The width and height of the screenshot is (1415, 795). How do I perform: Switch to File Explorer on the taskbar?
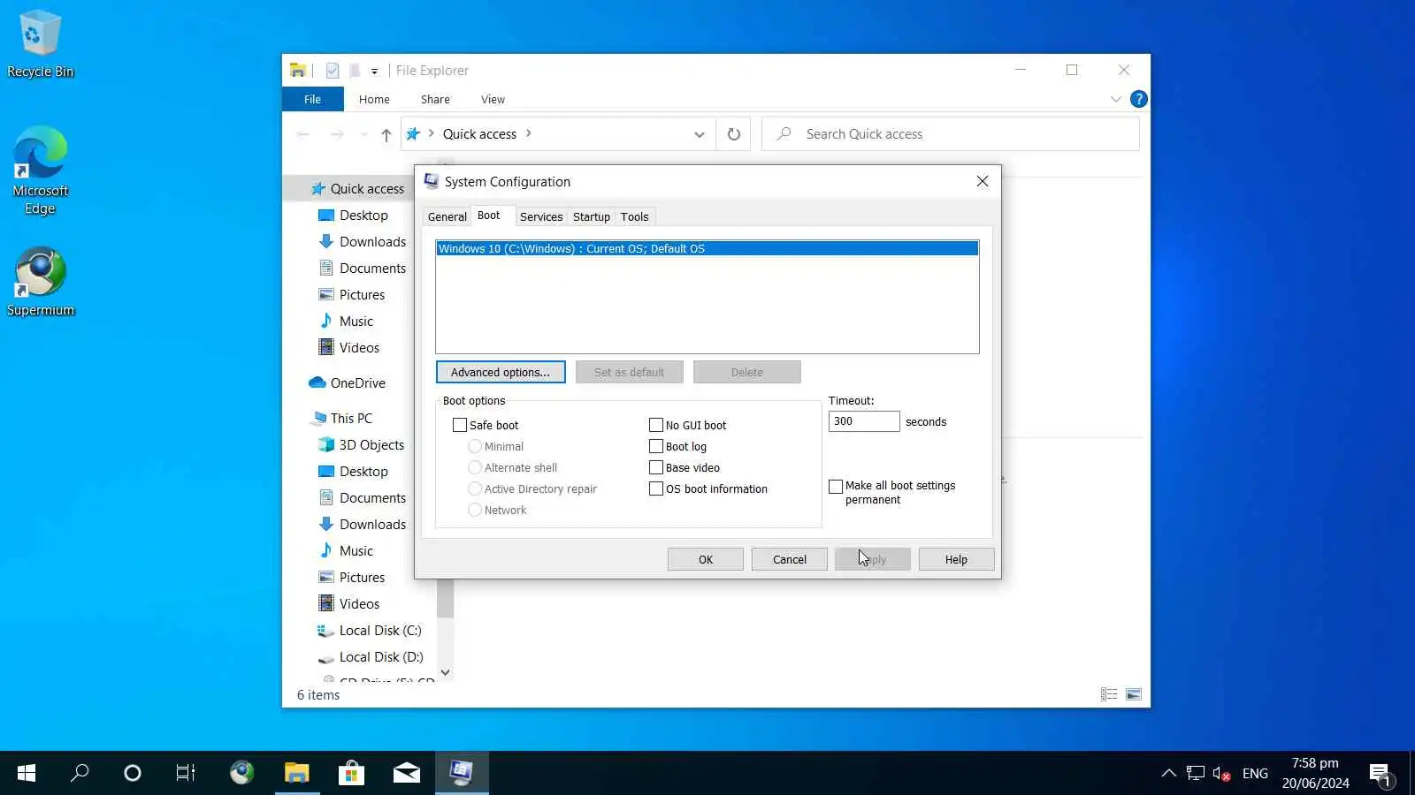(296, 773)
